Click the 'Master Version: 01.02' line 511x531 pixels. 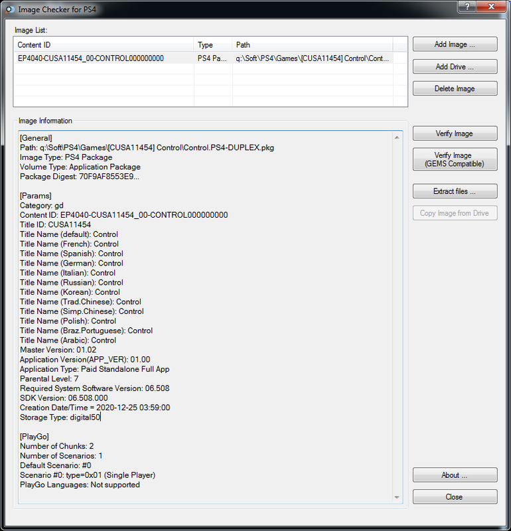coord(58,350)
